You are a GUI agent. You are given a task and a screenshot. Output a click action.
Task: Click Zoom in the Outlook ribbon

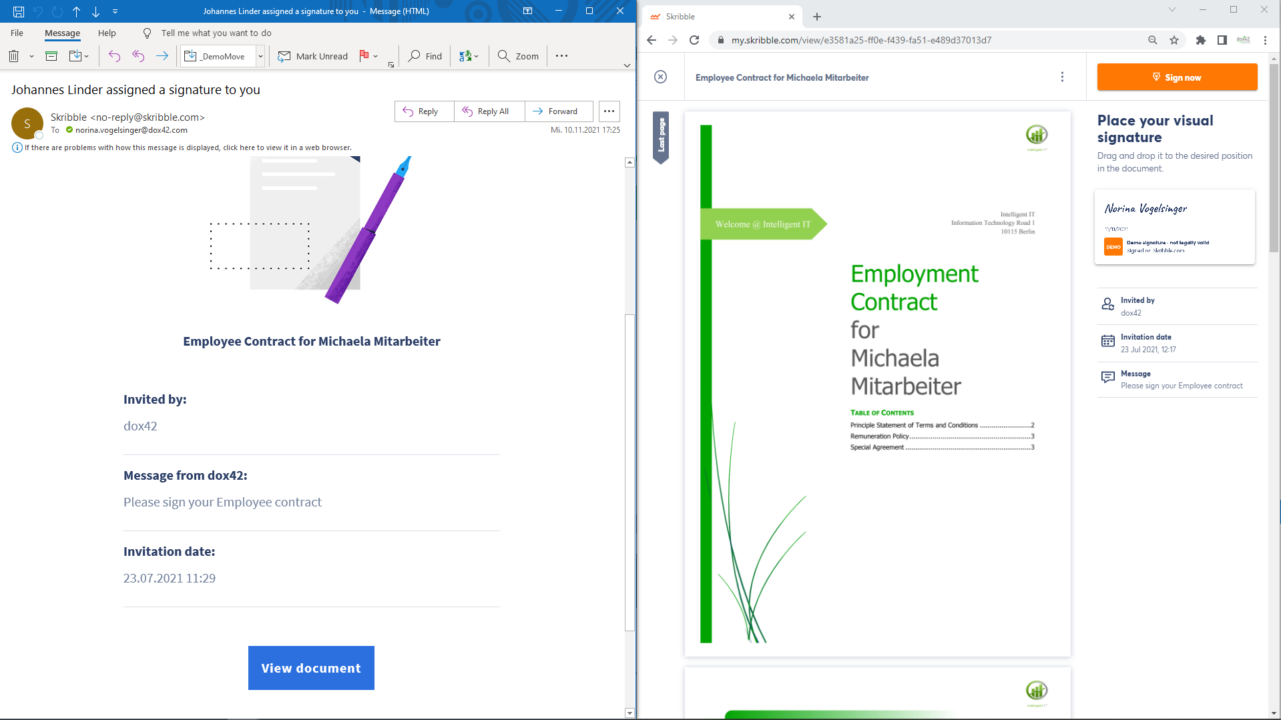click(518, 56)
